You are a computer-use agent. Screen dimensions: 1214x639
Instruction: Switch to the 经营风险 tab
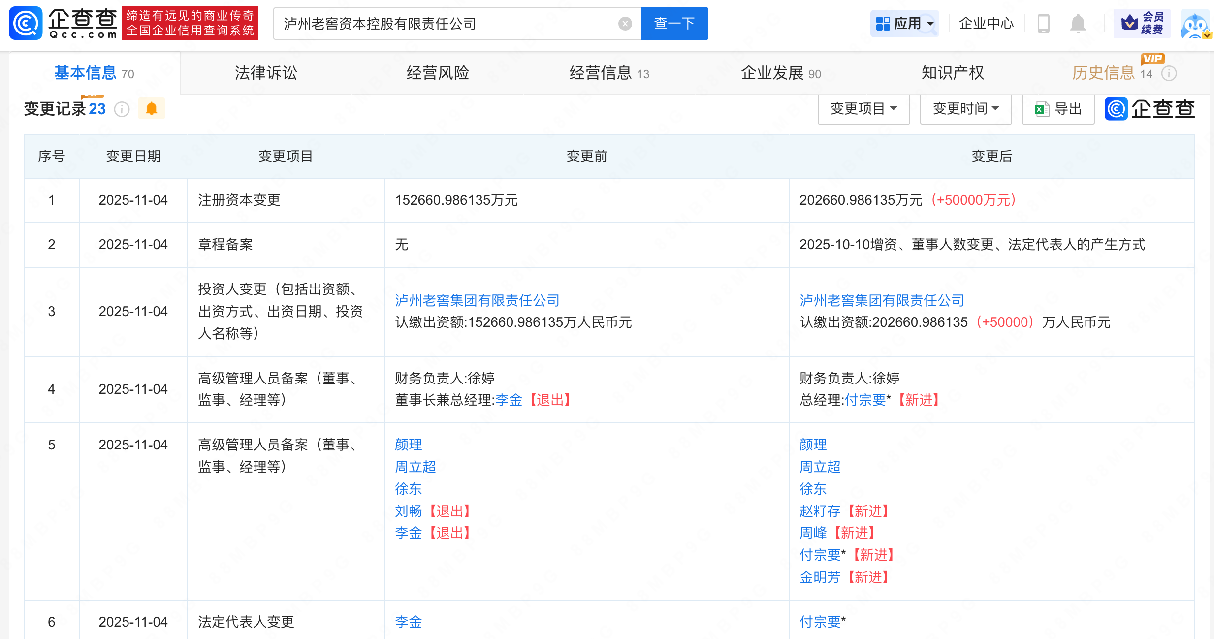[438, 73]
